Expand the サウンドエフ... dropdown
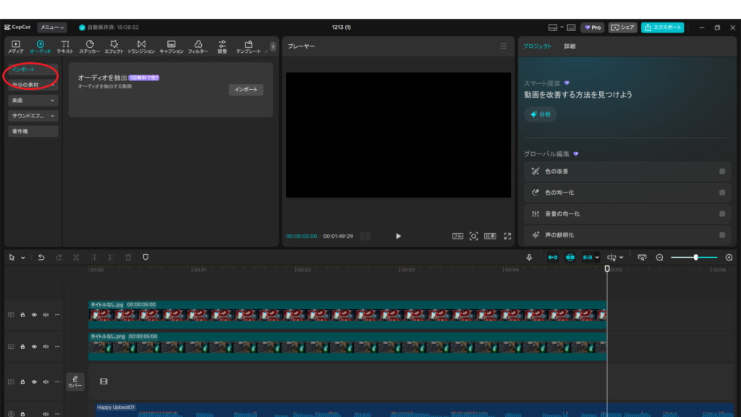Viewport: 741px width, 417px height. pyautogui.click(x=33, y=115)
